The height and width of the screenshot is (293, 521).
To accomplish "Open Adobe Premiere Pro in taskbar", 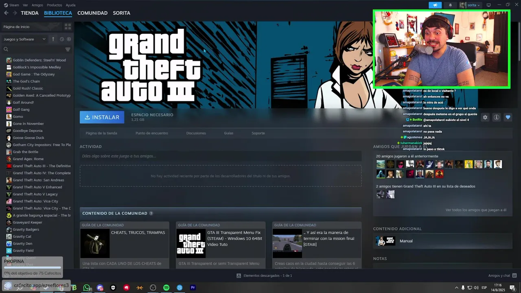I will pyautogui.click(x=193, y=288).
